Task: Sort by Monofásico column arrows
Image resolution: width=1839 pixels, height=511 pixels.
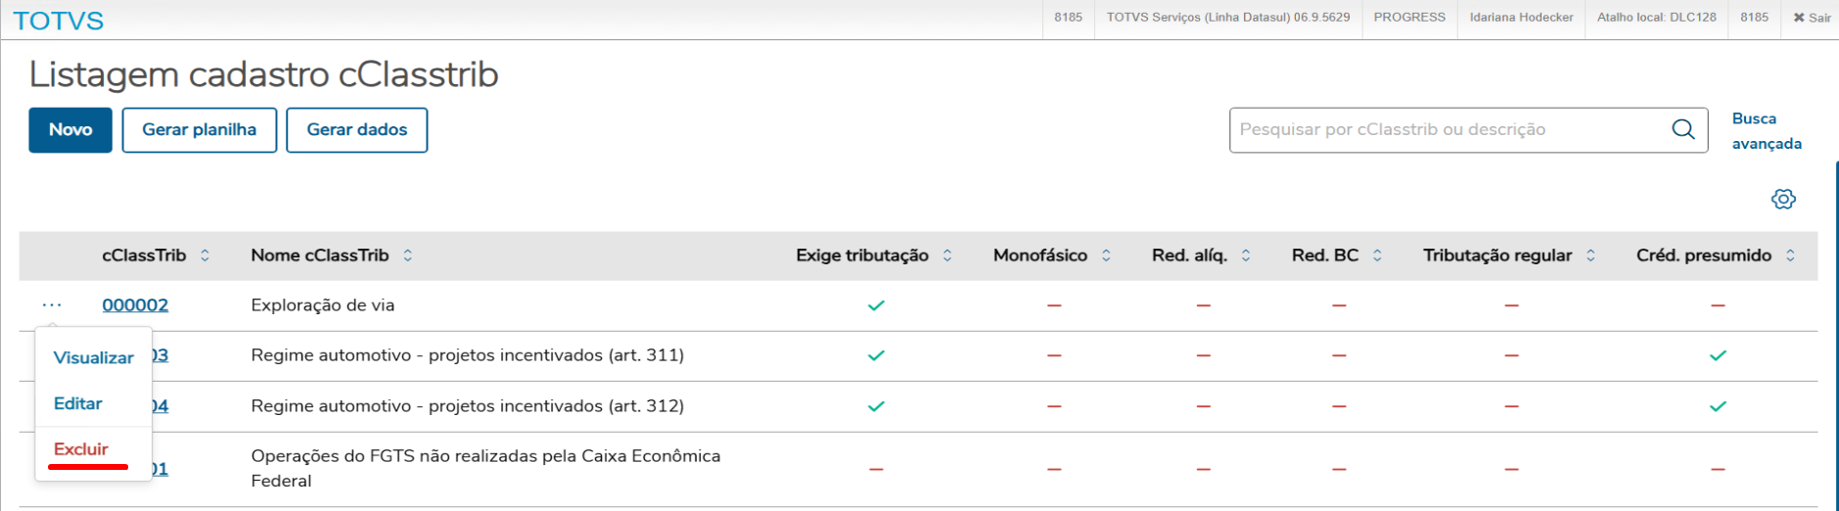Action: click(1106, 255)
